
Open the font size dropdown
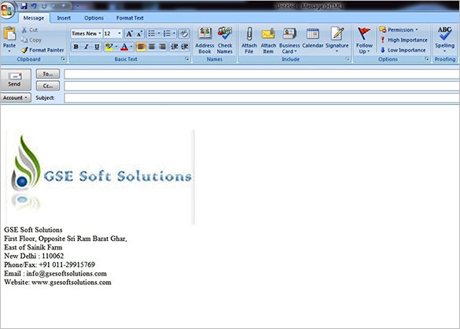click(x=120, y=34)
